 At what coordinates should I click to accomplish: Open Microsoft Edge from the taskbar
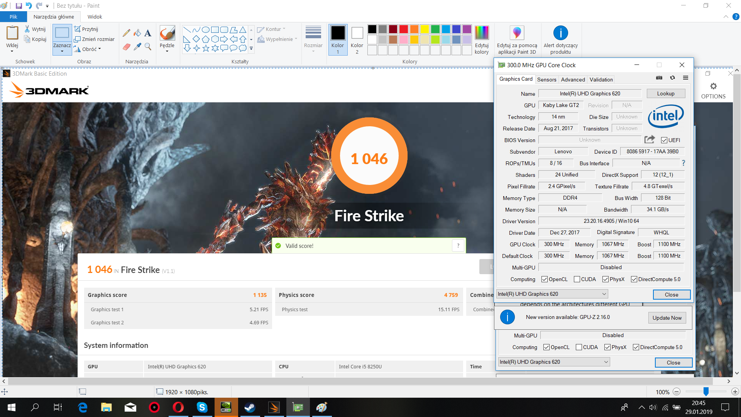[x=83, y=407]
